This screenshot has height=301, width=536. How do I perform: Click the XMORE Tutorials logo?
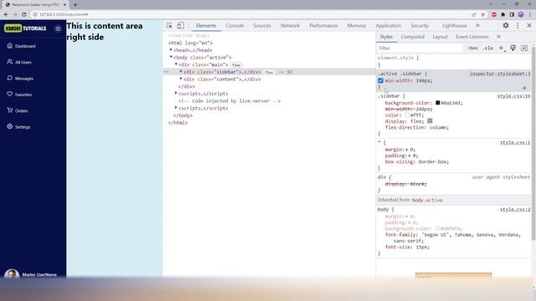25,28
